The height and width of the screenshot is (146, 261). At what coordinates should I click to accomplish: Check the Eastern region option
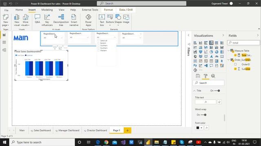click(98, 43)
